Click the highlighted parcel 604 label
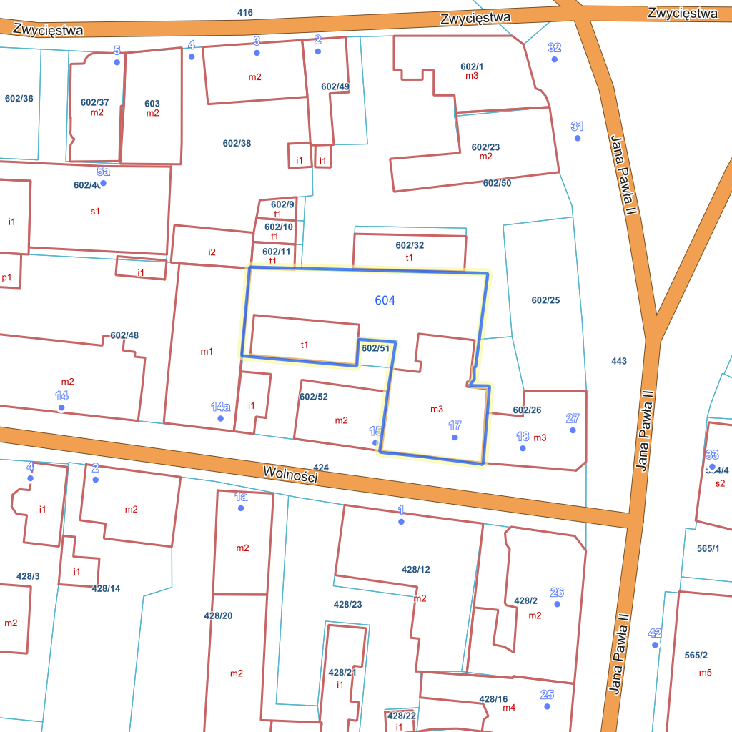Screen dimensions: 732x732 385,301
